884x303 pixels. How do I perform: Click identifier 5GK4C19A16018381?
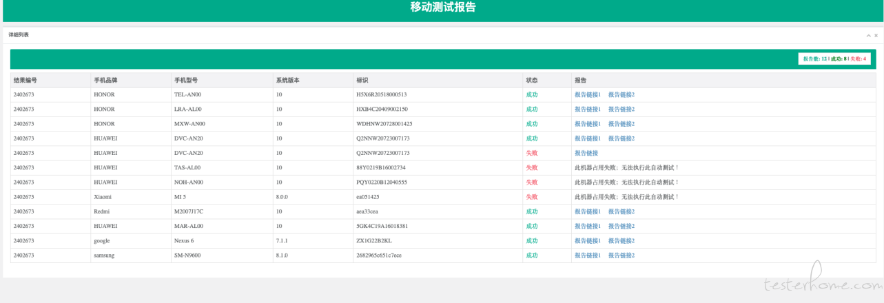pos(382,226)
